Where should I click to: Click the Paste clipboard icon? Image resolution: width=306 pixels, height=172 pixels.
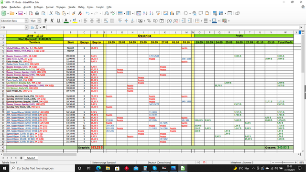point(64,13)
